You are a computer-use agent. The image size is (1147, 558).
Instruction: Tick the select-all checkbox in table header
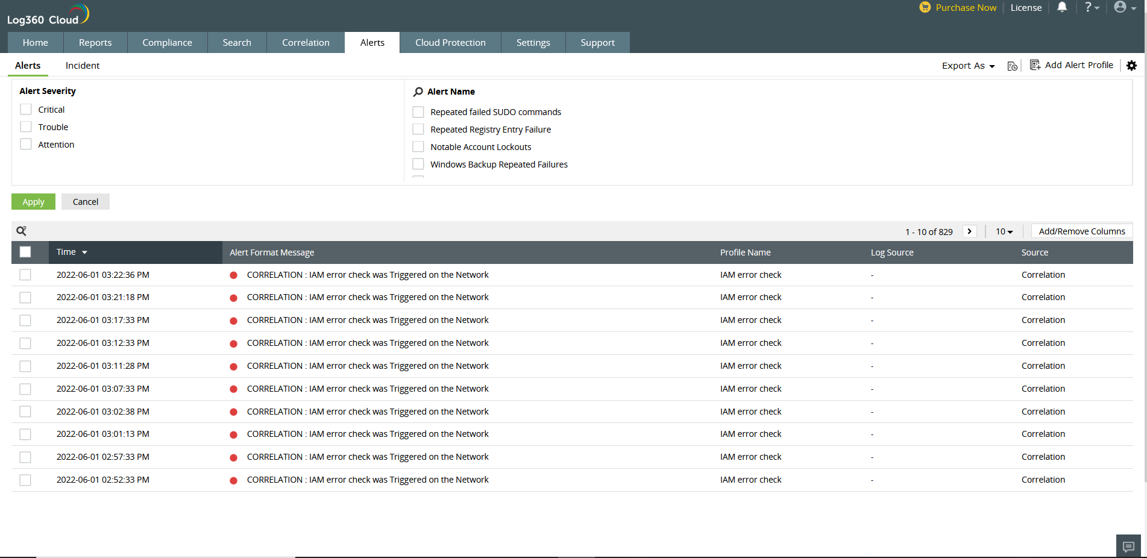point(25,252)
